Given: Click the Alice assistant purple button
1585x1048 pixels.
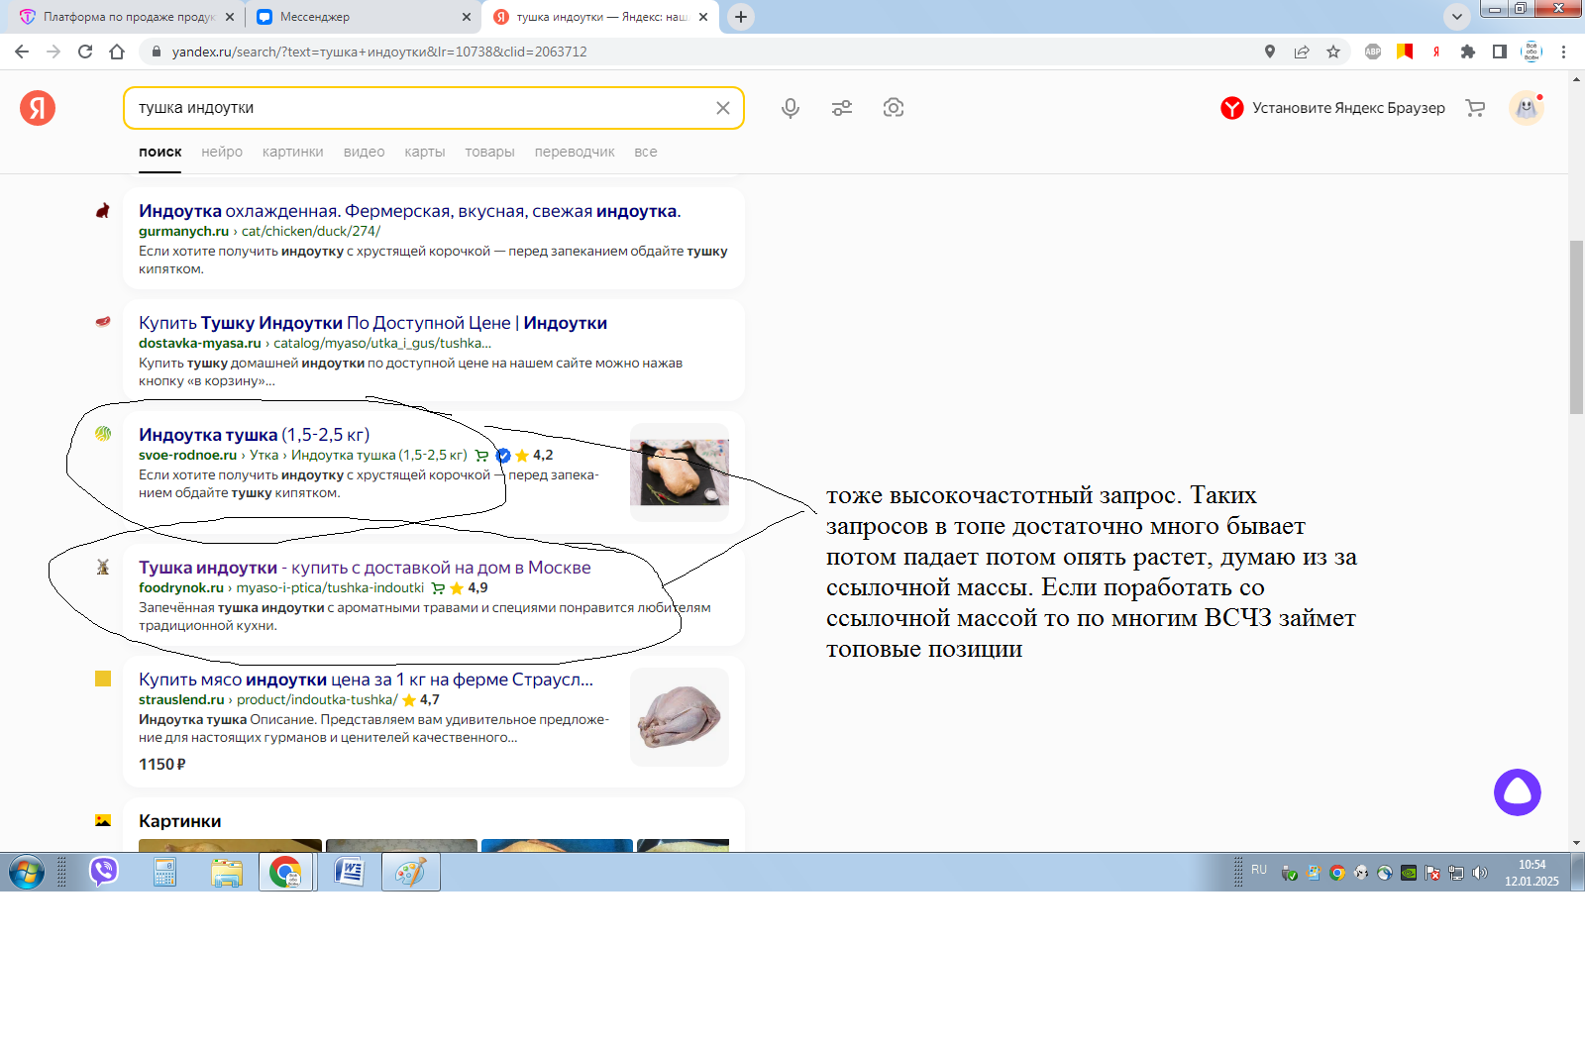Looking at the screenshot, I should (1518, 792).
